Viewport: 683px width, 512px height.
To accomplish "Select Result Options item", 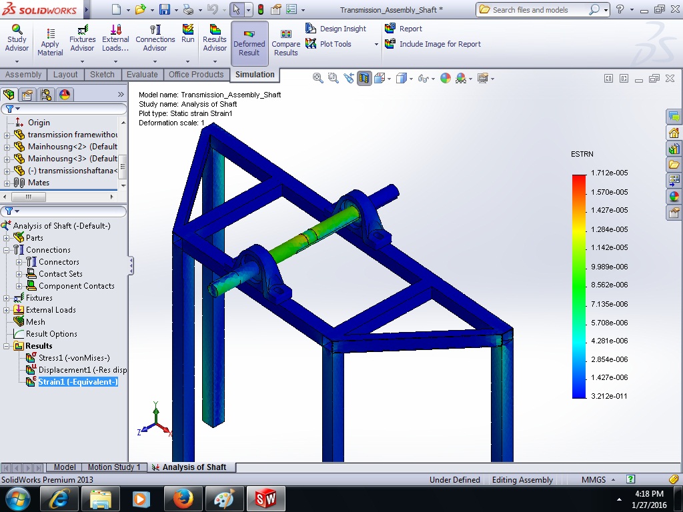I will point(45,334).
